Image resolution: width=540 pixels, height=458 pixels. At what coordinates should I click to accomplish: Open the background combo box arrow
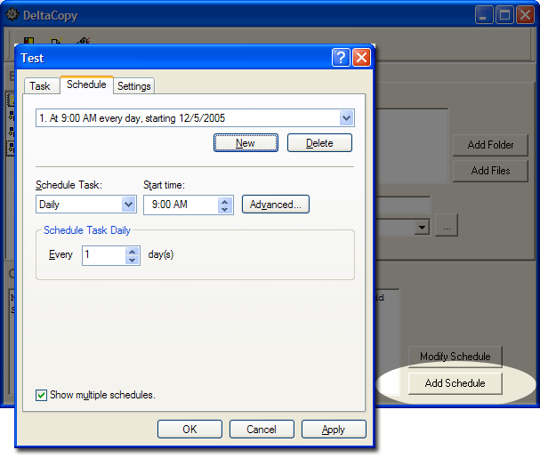[422, 228]
